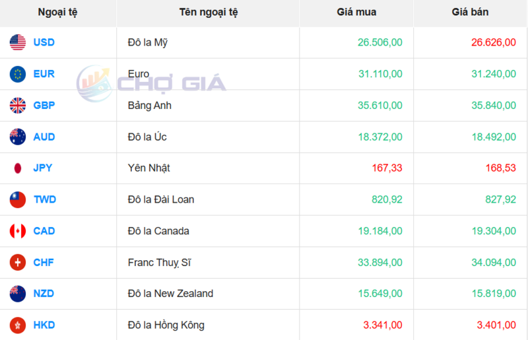This screenshot has height=340, width=528.
Task: Click the European Union flag icon
Action: click(18, 74)
